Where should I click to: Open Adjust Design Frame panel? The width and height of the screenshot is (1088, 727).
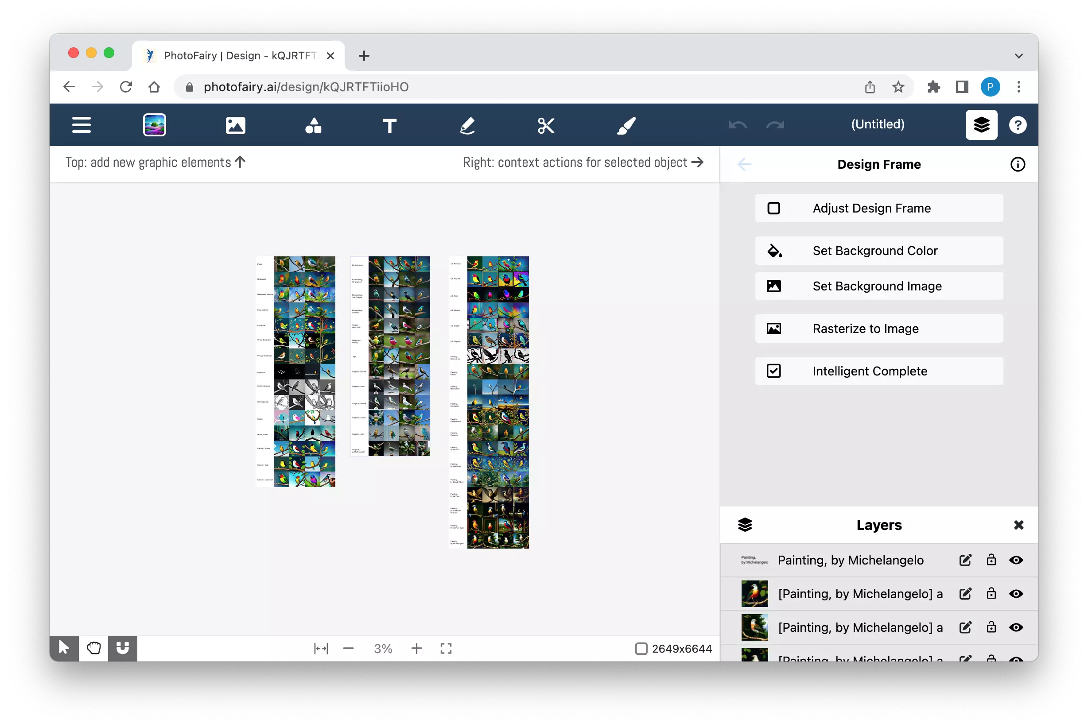(x=879, y=208)
